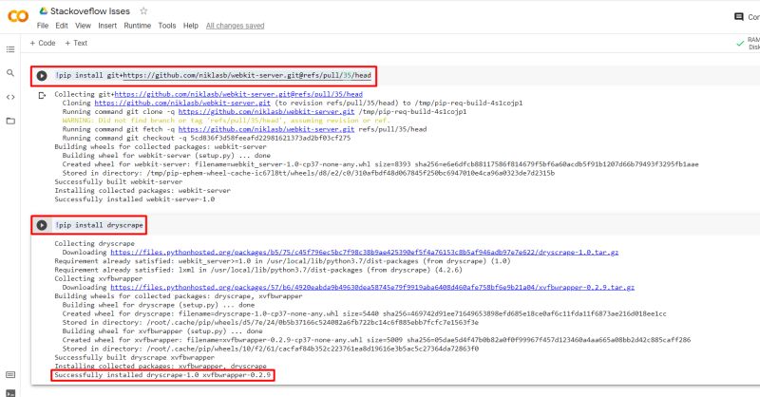Click into the pip install dryscrape code
The height and width of the screenshot is (397, 760).
[x=99, y=225]
